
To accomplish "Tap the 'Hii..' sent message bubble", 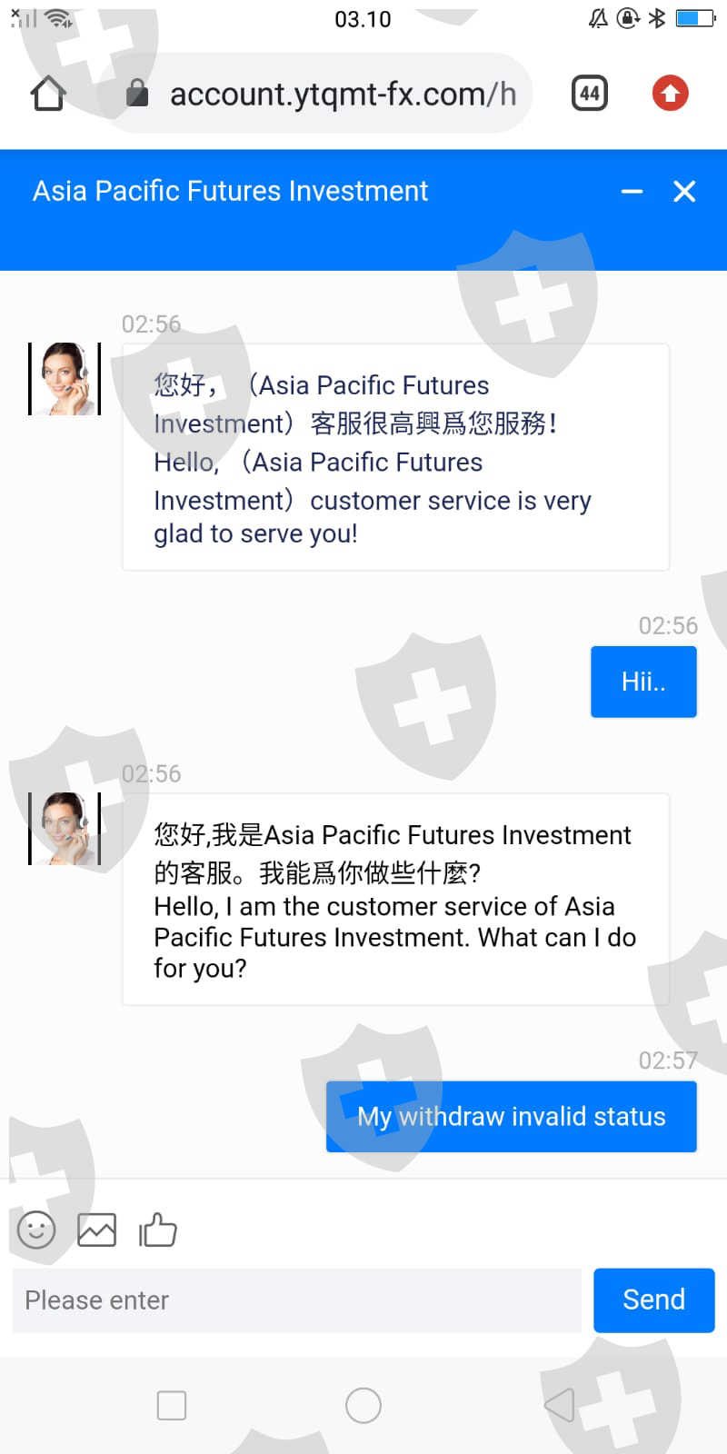I will click(643, 682).
